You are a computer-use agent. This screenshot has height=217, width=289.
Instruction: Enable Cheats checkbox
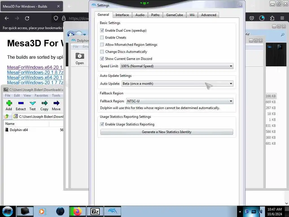[x=102, y=38]
